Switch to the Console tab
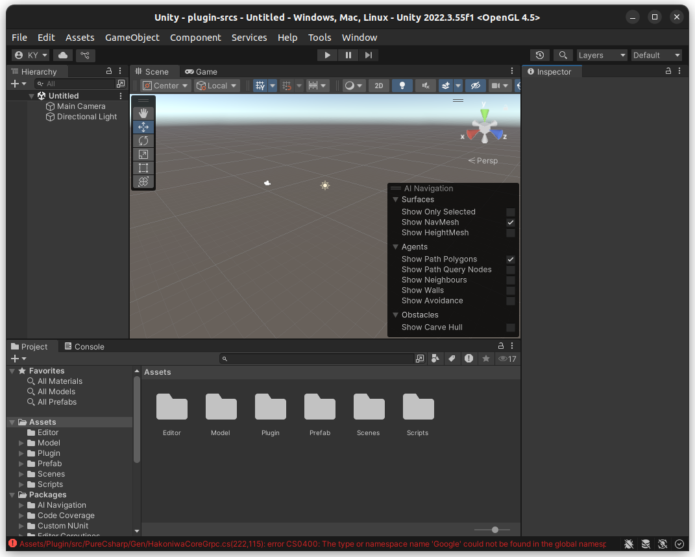Viewport: 695px width, 557px height. point(84,347)
